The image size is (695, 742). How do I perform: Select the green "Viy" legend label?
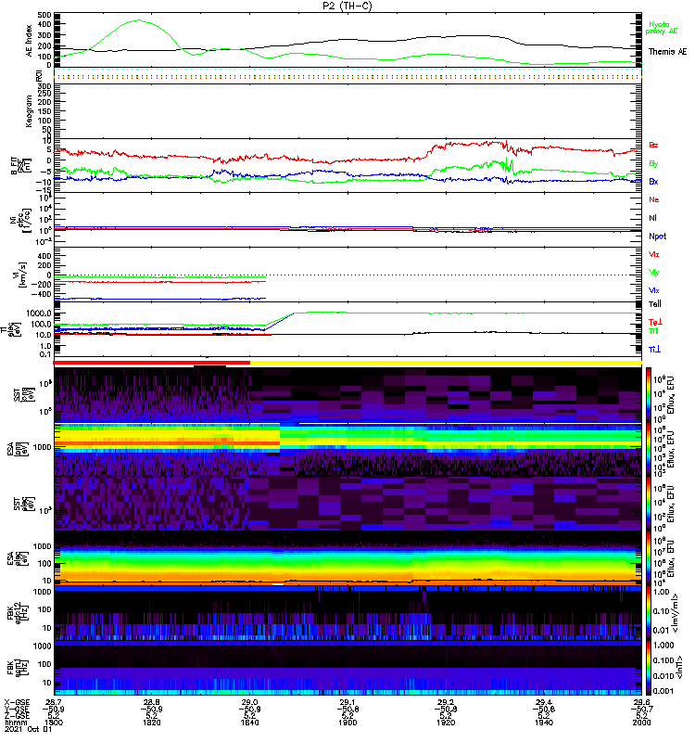coord(653,273)
